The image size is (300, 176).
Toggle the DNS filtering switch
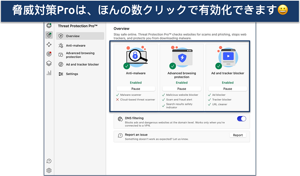[x=242, y=119]
